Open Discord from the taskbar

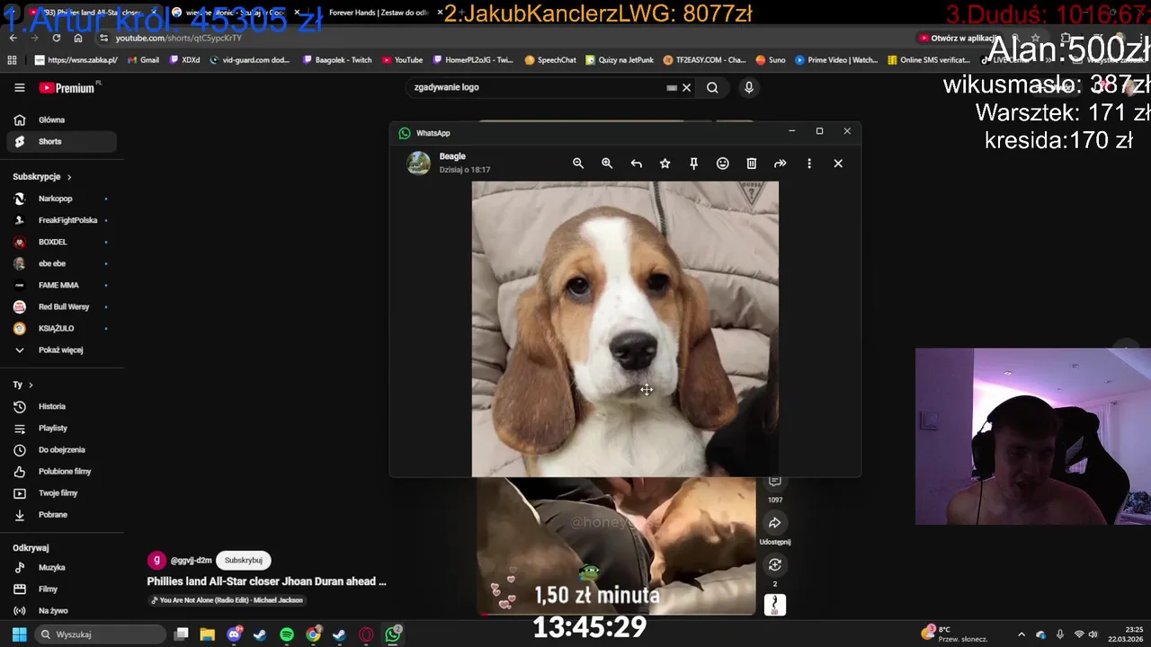pos(235,634)
